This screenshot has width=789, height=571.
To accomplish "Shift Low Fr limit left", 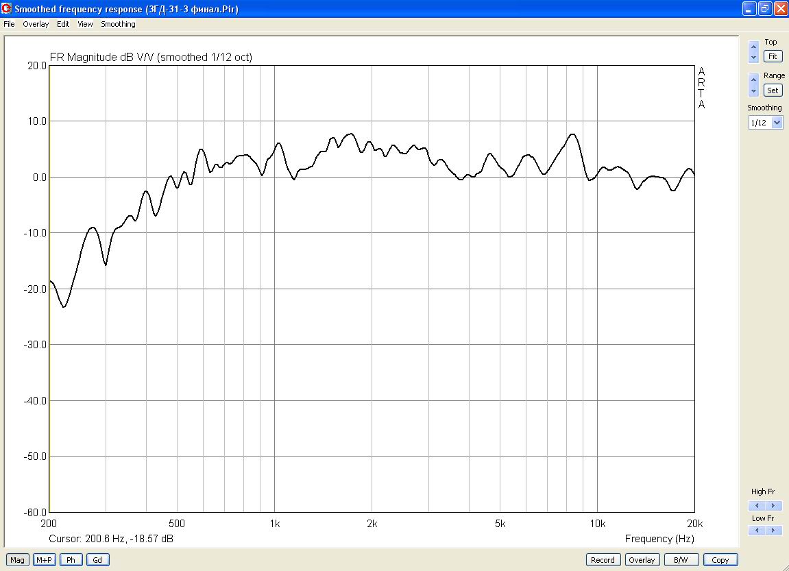I will pos(757,531).
